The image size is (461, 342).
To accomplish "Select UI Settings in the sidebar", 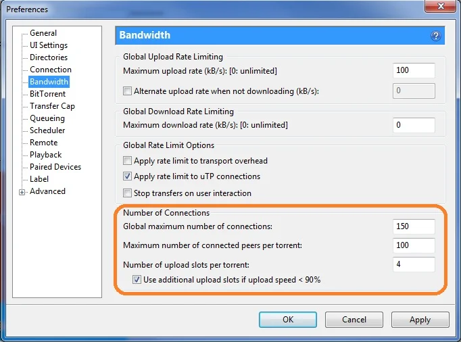I will [49, 45].
